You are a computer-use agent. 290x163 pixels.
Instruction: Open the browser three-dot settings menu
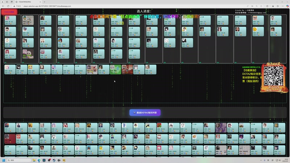click(283, 6)
